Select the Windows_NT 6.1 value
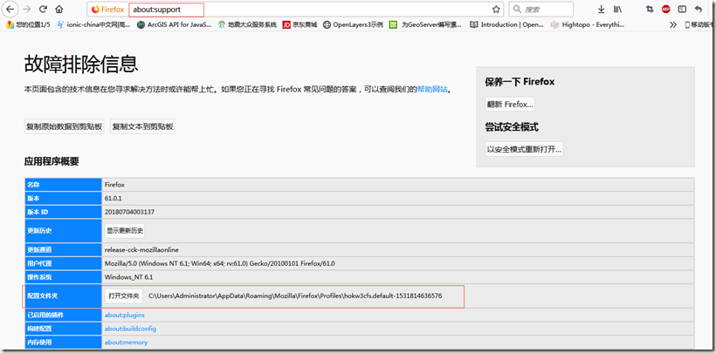716x353 pixels. tap(128, 277)
